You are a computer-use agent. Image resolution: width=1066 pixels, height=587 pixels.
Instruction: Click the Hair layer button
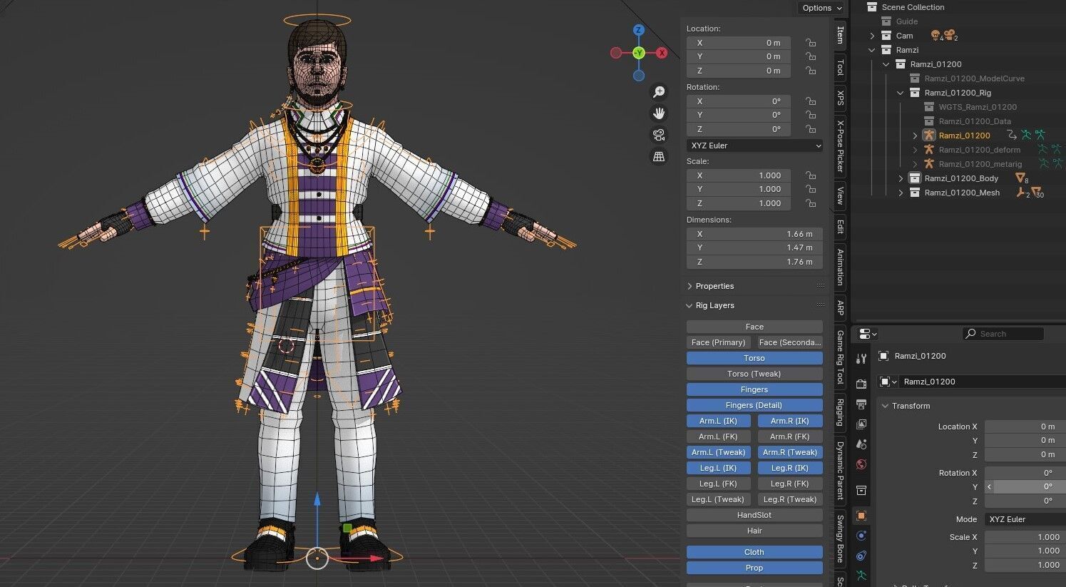tap(754, 531)
